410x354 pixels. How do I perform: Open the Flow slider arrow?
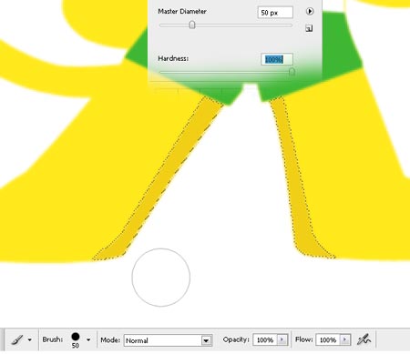pyautogui.click(x=345, y=339)
